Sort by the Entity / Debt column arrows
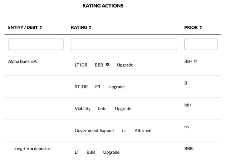This screenshot has width=231, height=163. point(41,28)
